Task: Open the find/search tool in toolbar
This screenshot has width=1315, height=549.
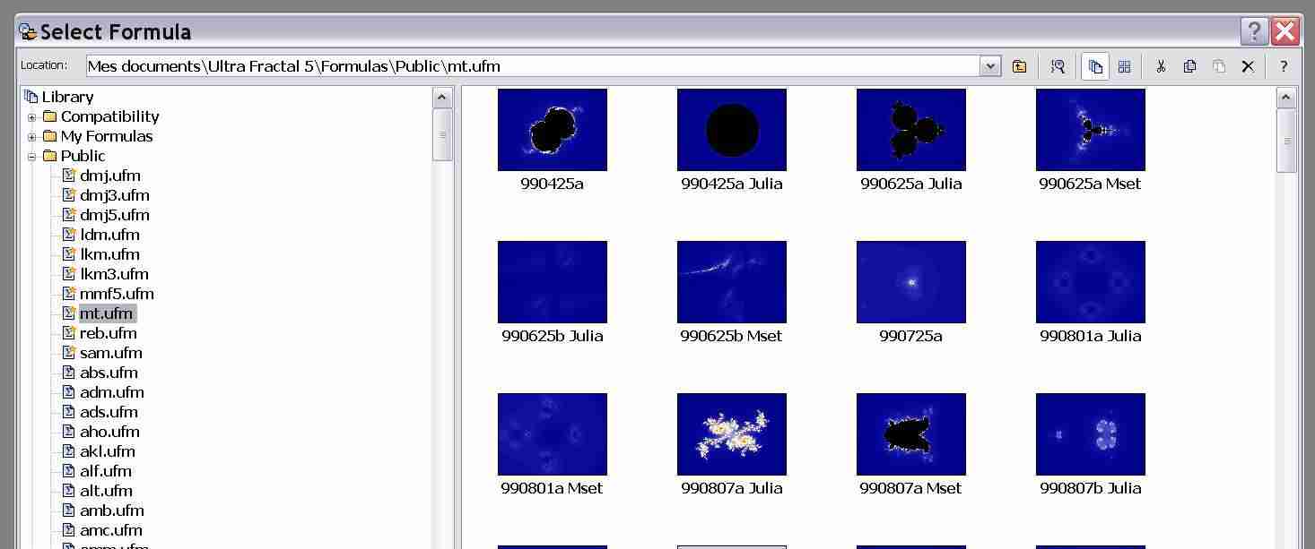Action: [1058, 66]
